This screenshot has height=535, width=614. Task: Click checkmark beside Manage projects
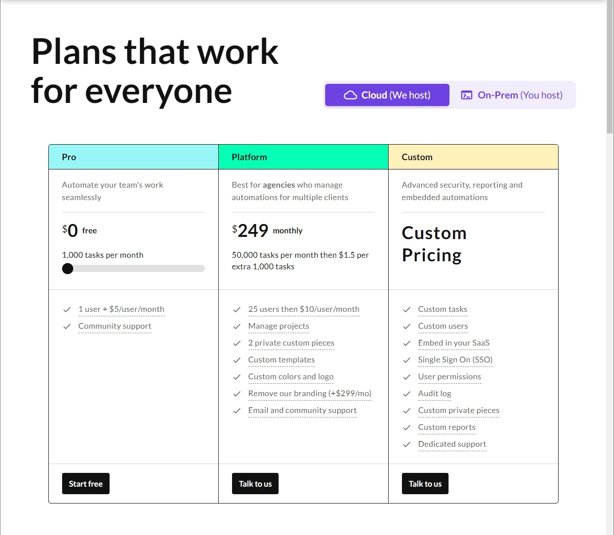(237, 327)
